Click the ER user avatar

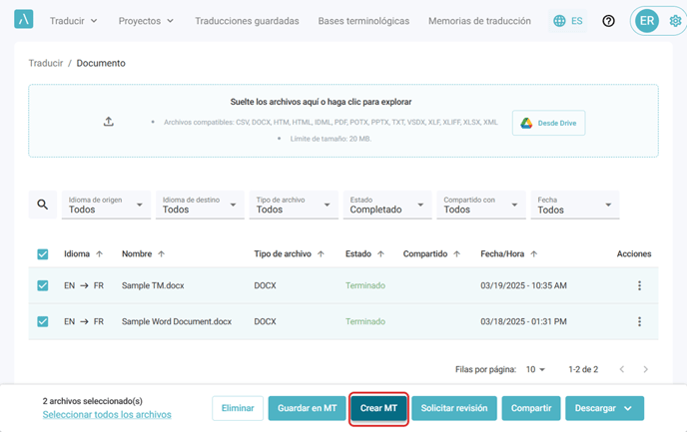pos(647,21)
